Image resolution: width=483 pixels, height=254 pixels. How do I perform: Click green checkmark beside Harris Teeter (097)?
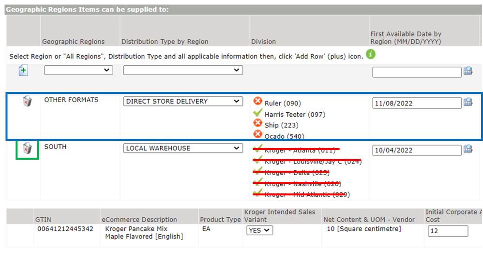(x=258, y=113)
